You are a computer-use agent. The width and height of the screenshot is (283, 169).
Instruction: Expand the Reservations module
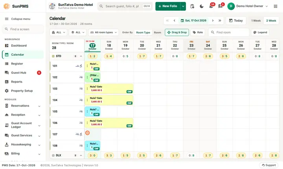click(x=23, y=106)
